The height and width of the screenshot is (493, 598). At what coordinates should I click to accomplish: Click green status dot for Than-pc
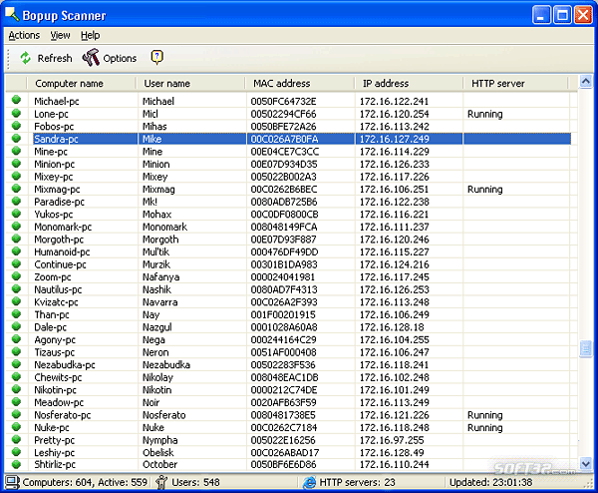pyautogui.click(x=16, y=313)
